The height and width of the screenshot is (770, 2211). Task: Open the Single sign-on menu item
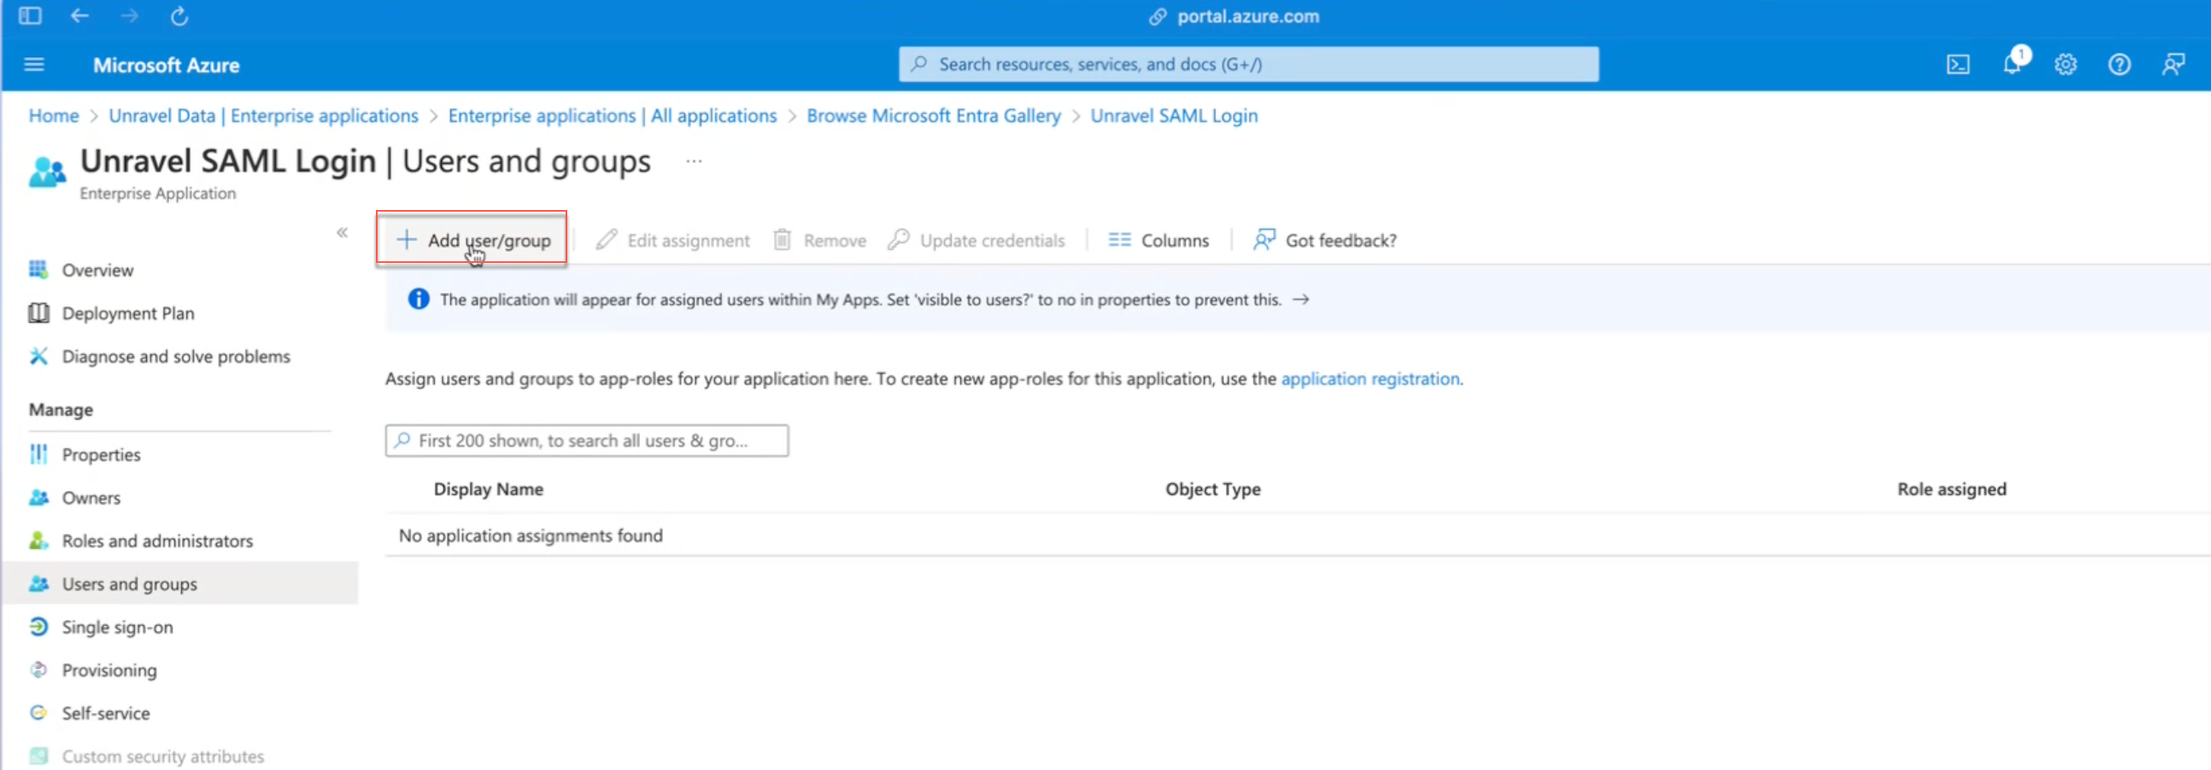pyautogui.click(x=118, y=627)
